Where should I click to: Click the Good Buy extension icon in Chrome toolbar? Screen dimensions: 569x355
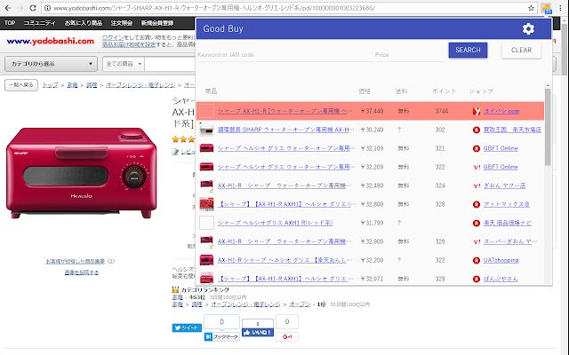(546, 8)
